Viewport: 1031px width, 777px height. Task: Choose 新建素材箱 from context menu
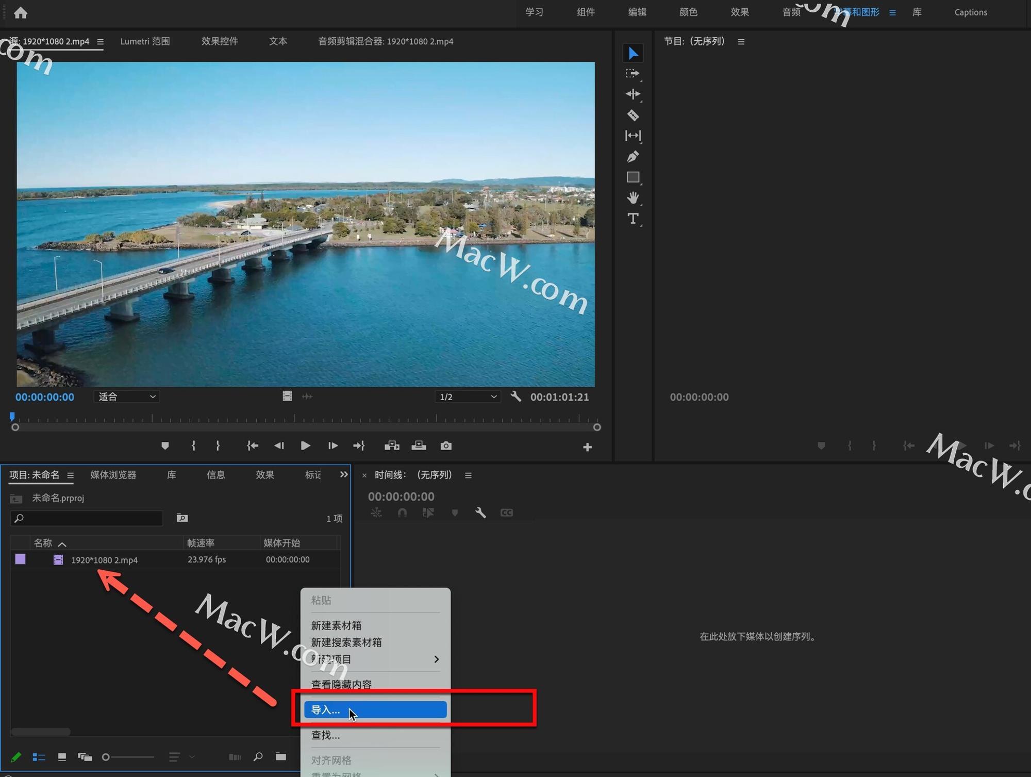pyautogui.click(x=375, y=625)
